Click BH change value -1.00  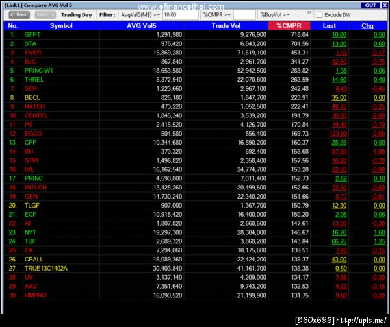378,151
